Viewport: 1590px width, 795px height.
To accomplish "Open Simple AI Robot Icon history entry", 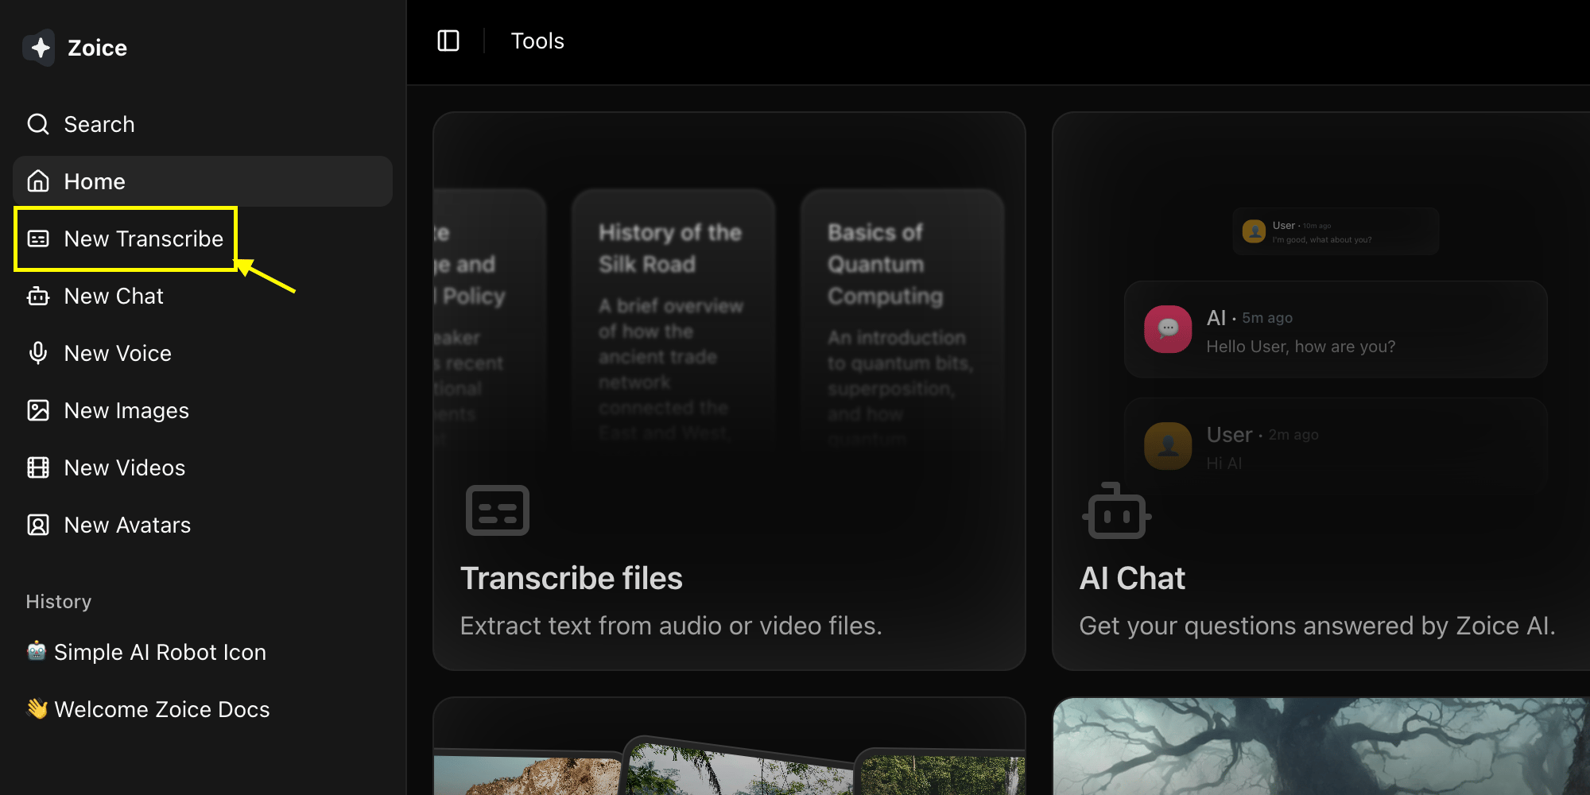I will pyautogui.click(x=203, y=652).
